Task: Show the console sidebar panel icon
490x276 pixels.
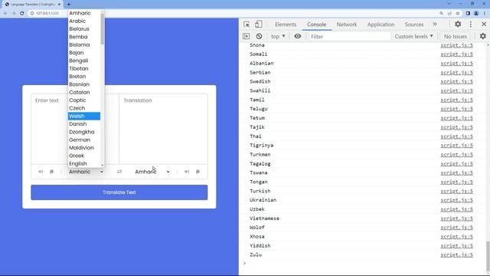Action: (247, 36)
